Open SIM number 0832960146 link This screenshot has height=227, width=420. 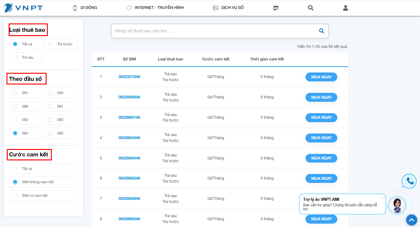click(x=129, y=118)
